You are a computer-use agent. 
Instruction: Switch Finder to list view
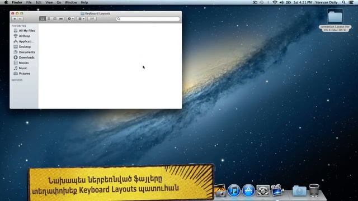[49, 18]
